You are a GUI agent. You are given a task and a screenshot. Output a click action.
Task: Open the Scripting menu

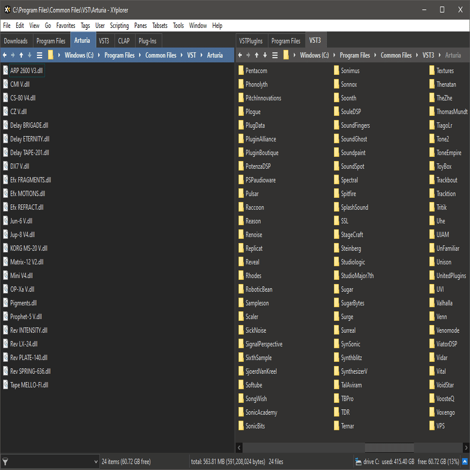coord(119,26)
